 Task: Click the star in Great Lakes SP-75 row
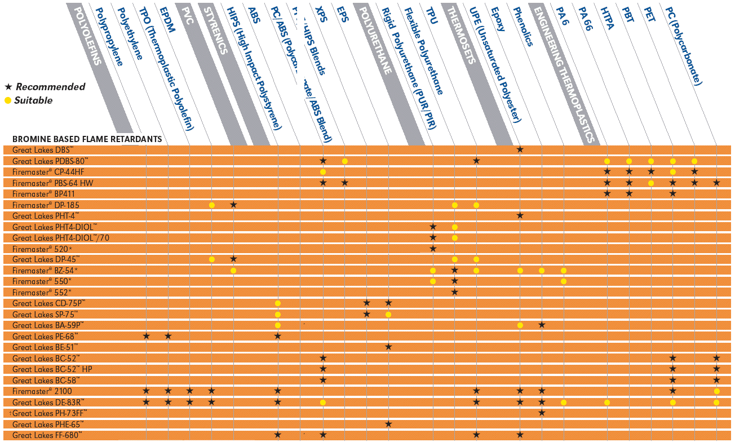(x=366, y=314)
